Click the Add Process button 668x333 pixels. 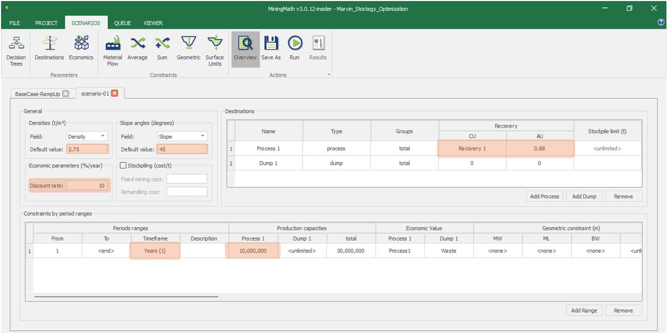(x=545, y=196)
